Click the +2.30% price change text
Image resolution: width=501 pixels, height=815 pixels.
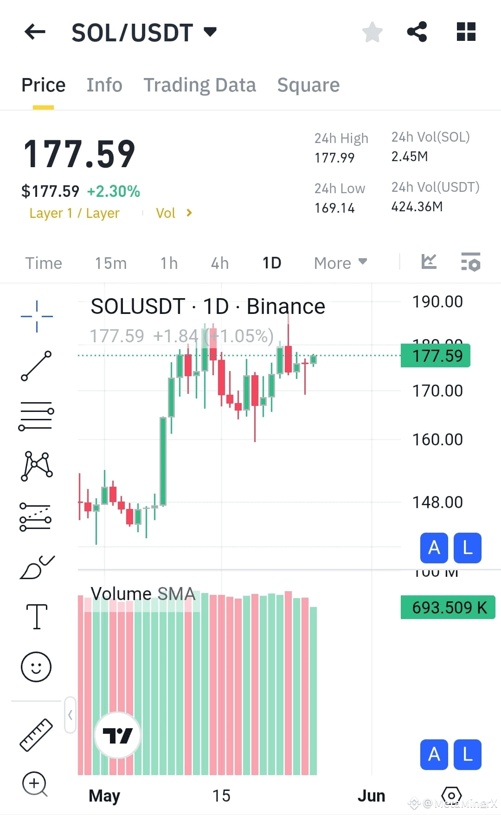(114, 191)
